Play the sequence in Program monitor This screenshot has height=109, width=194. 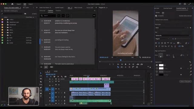point(125,64)
